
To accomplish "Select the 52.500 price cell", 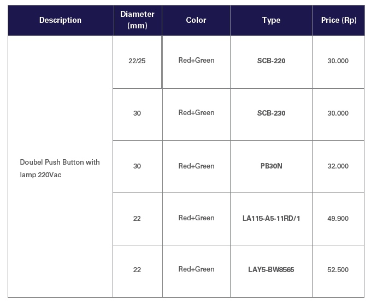I will pos(338,271).
